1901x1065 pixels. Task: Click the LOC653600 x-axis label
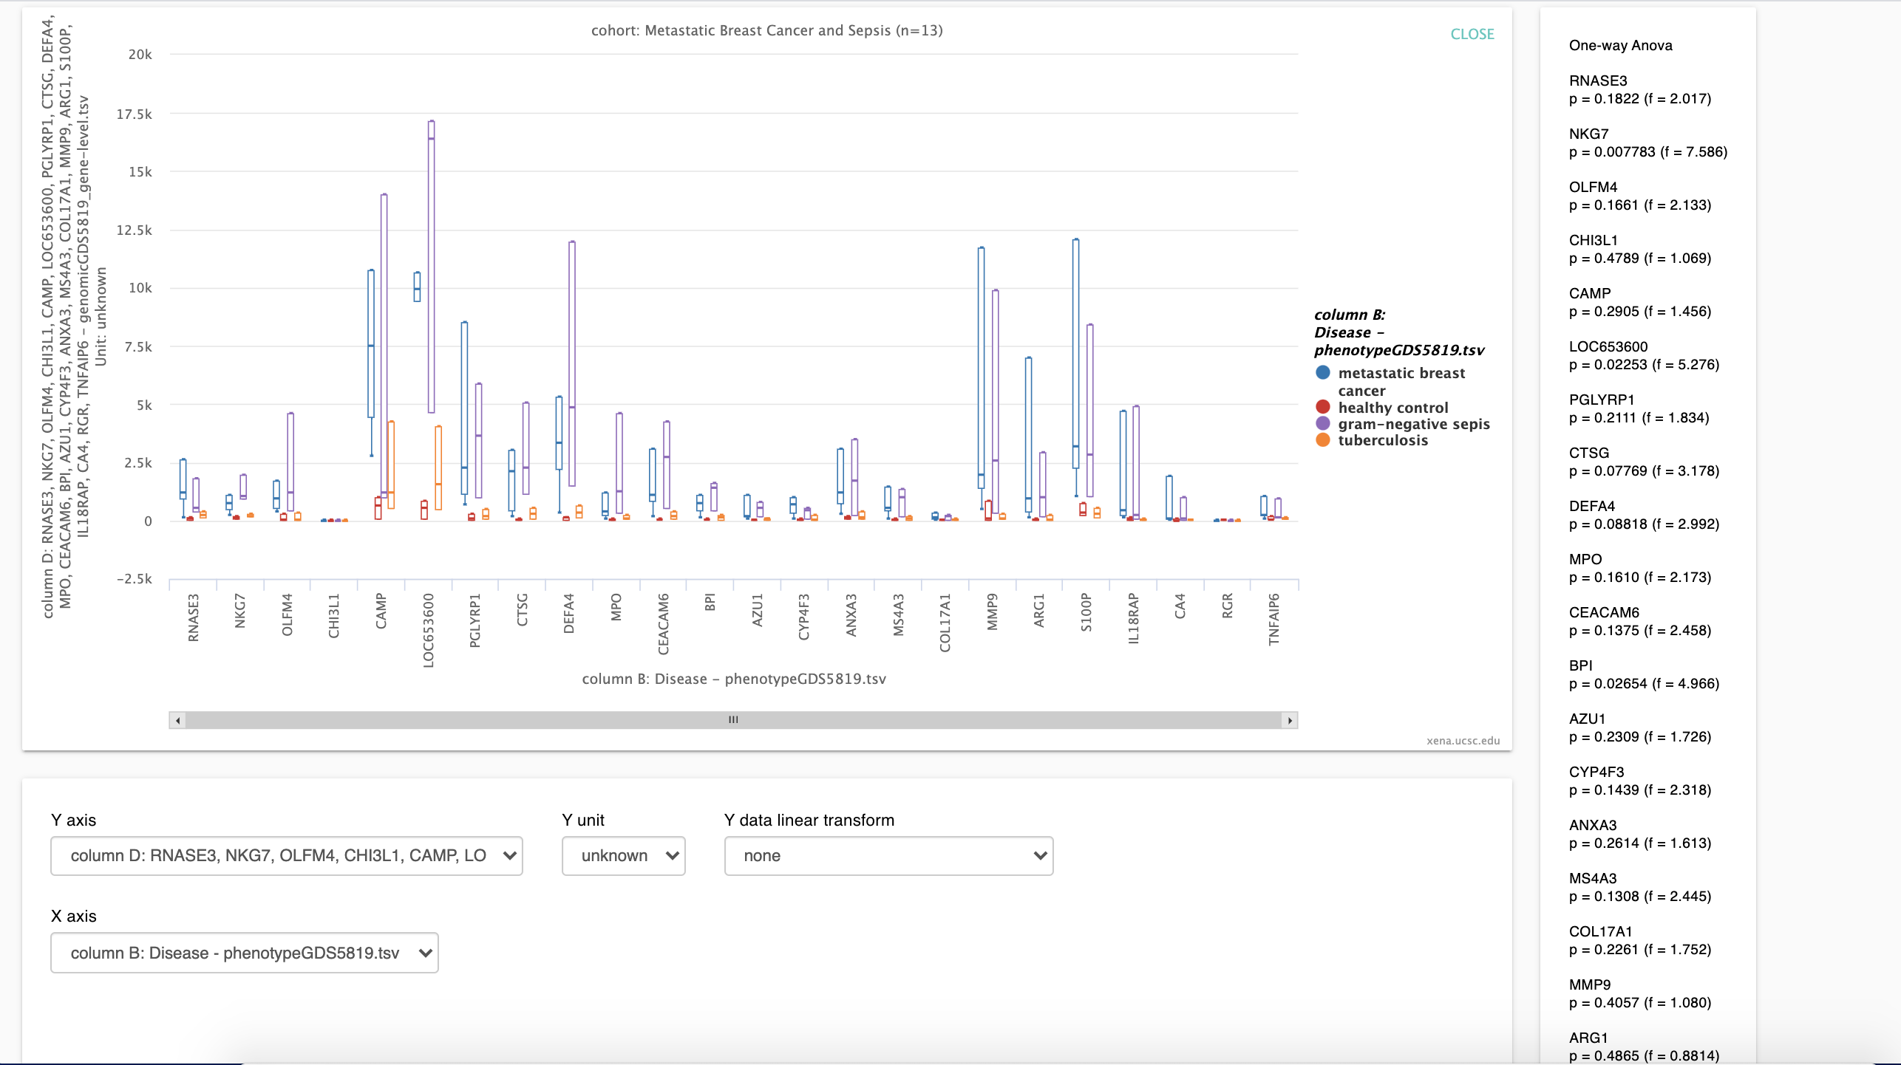[429, 631]
